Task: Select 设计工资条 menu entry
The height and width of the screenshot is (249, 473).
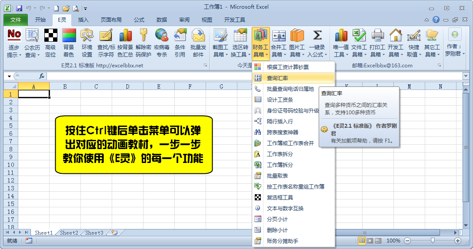Action: tap(285, 100)
